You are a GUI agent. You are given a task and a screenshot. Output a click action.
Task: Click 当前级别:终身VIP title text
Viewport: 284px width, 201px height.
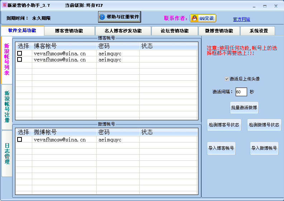pyautogui.click(x=84, y=5)
